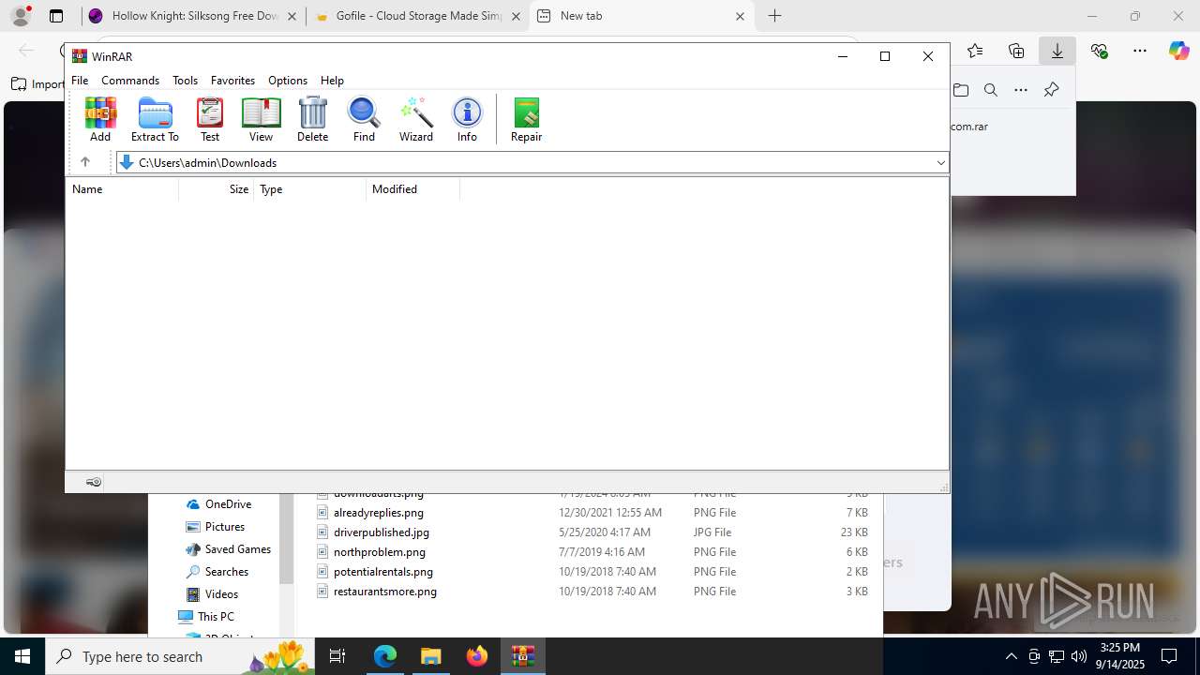Sort by the Type column header
Screen dimensions: 1200x675
pos(310,189)
